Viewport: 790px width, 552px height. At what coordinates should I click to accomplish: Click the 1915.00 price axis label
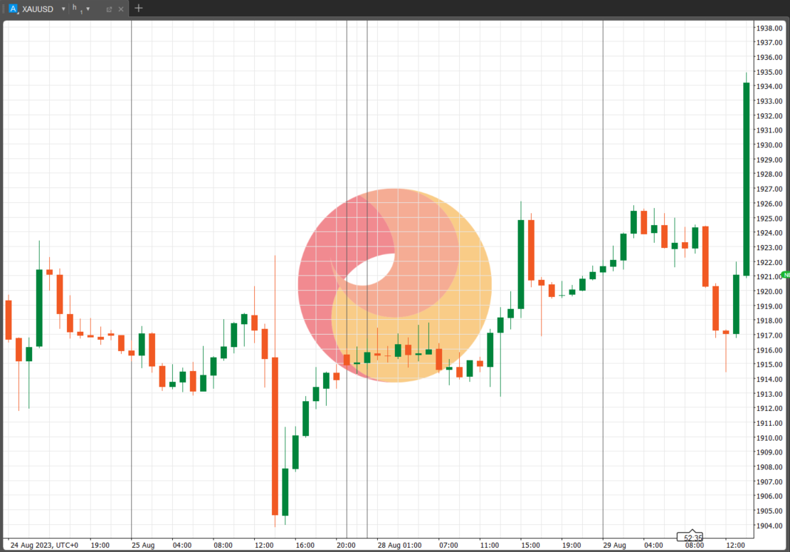pos(769,365)
